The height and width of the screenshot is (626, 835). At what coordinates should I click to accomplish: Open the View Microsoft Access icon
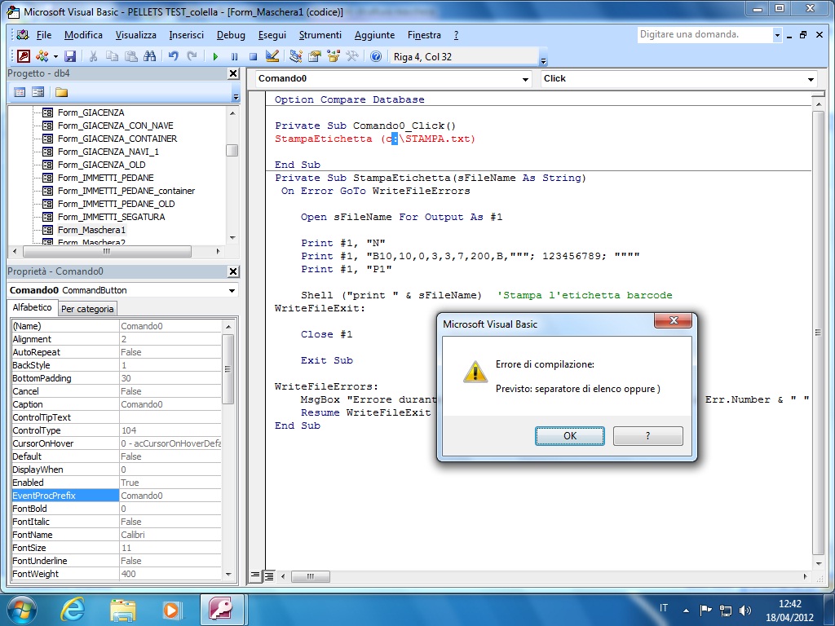click(x=24, y=56)
